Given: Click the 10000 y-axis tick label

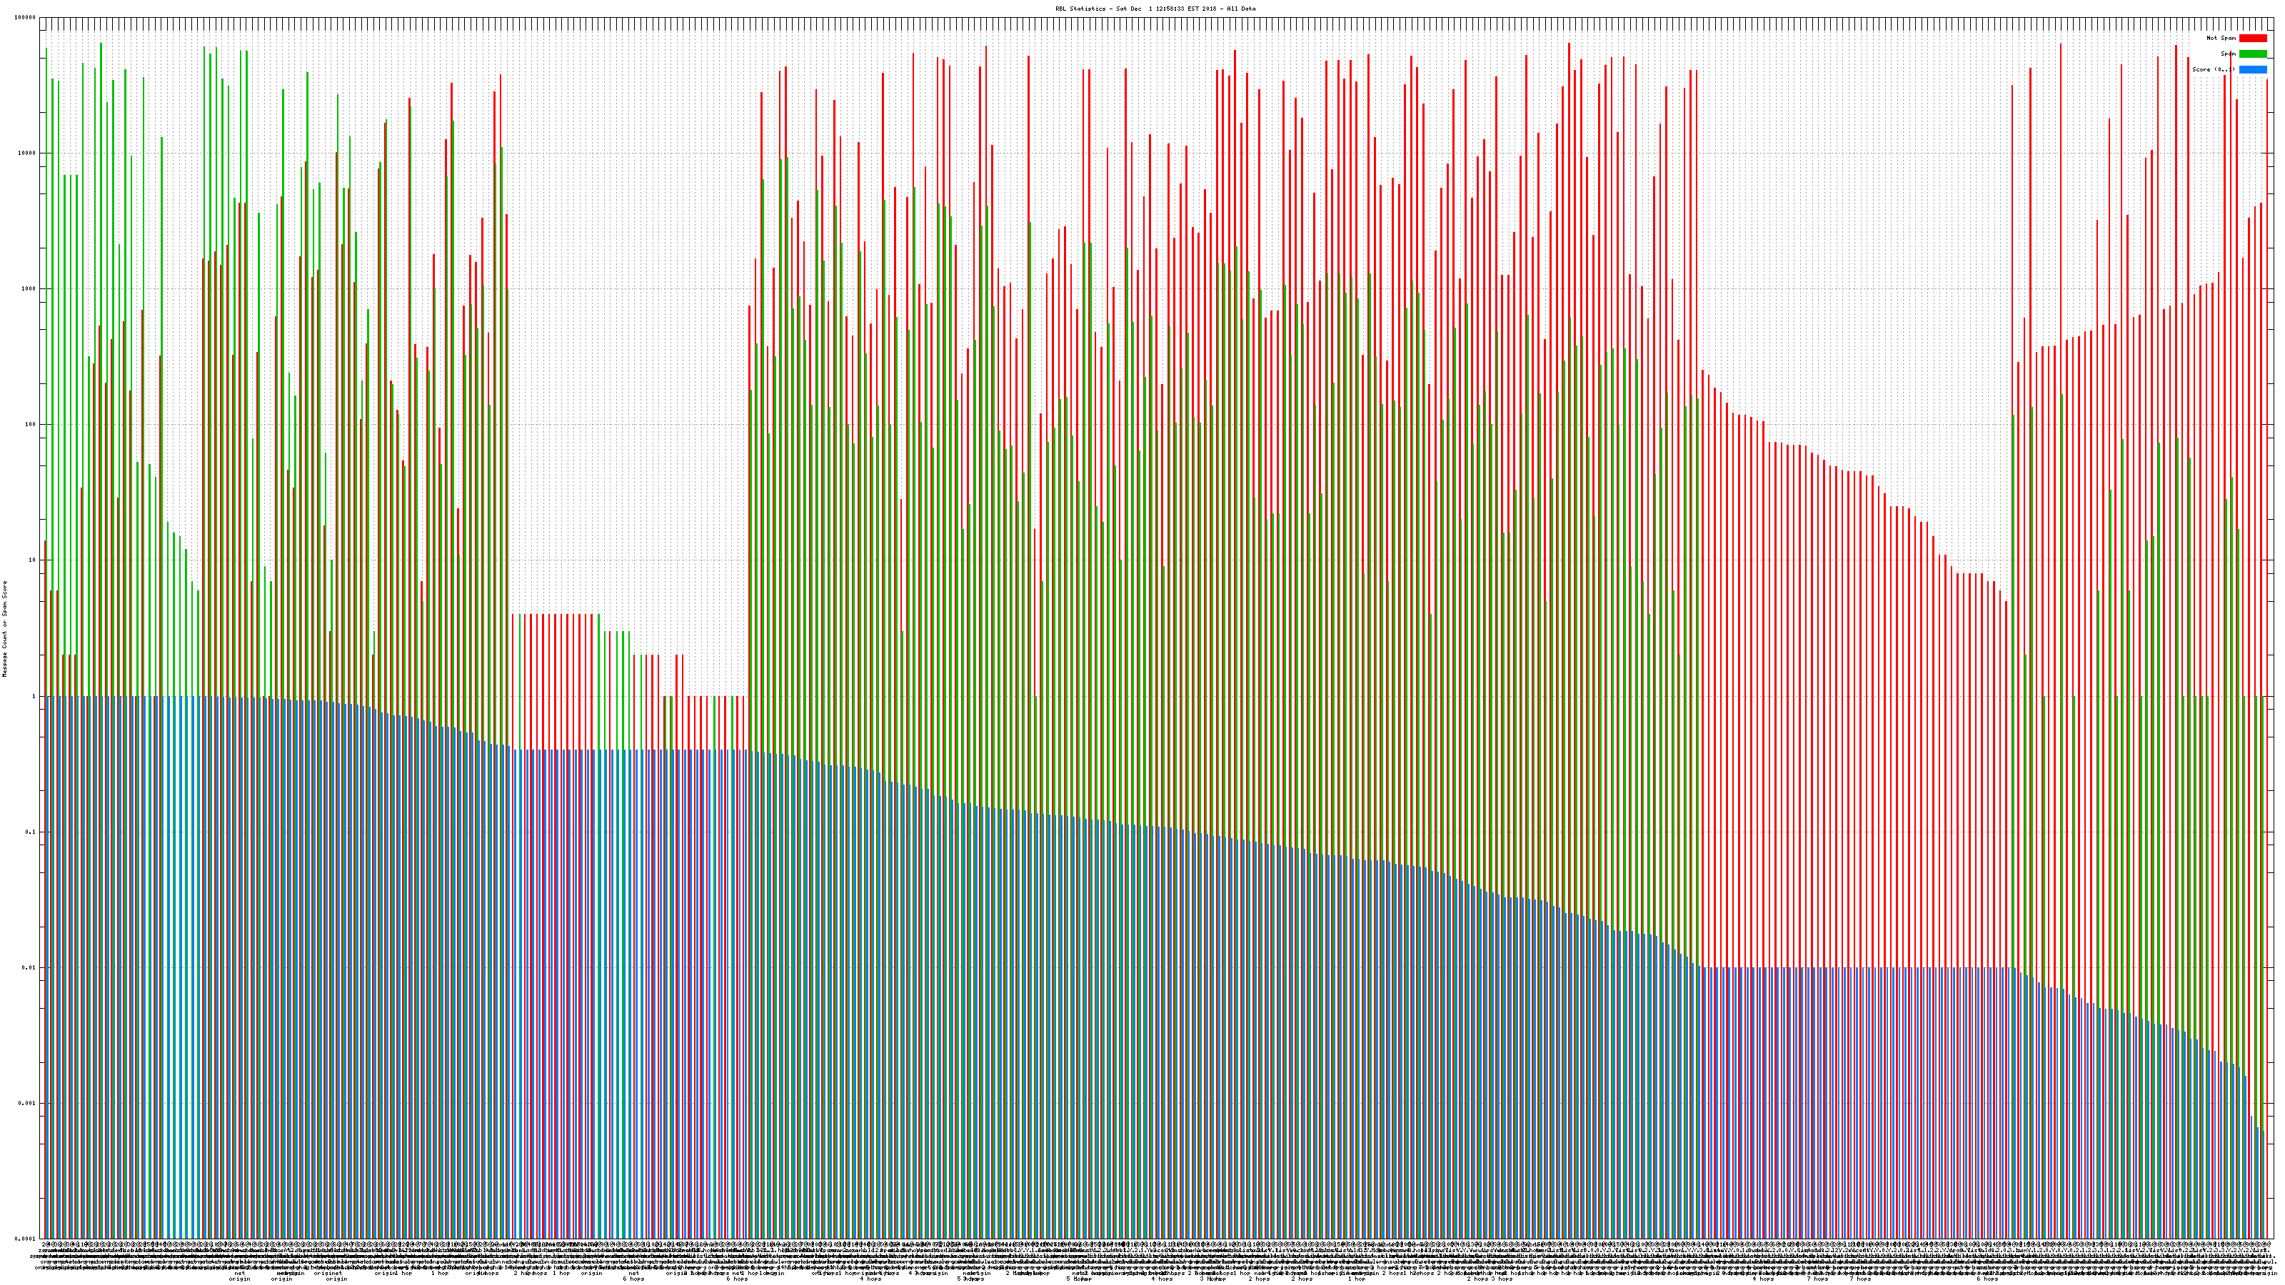Looking at the screenshot, I should click(28, 153).
